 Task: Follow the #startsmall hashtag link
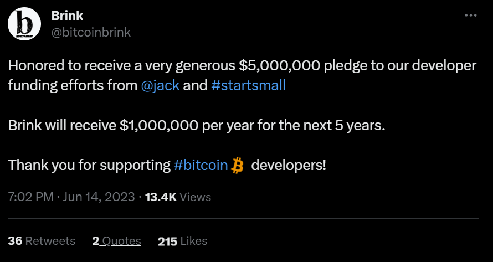249,86
